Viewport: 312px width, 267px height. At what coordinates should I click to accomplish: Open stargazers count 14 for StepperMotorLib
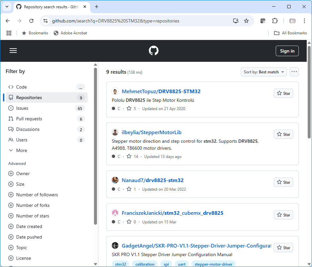tap(132, 157)
